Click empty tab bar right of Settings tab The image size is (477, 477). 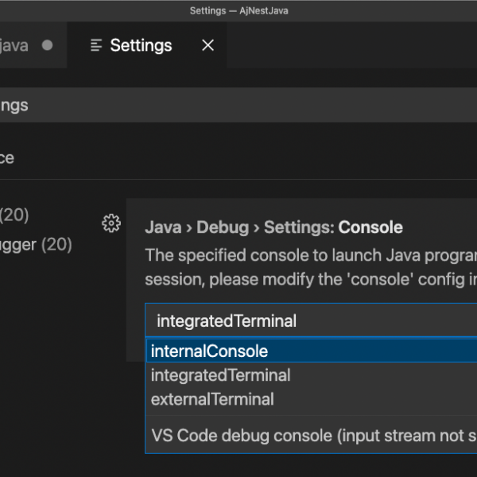tap(350, 45)
